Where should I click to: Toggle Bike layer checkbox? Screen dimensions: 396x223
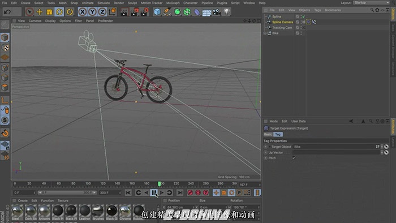(298, 33)
